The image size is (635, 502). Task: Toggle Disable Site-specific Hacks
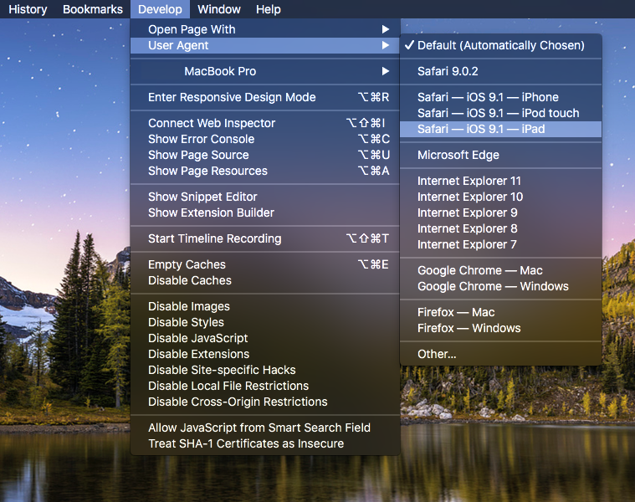click(265, 370)
